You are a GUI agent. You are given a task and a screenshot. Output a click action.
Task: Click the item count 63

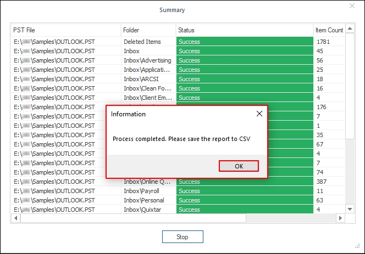319,200
